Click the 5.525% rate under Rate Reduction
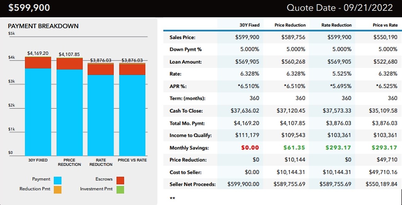Viewport: 402px width, 205px height. tap(341, 74)
